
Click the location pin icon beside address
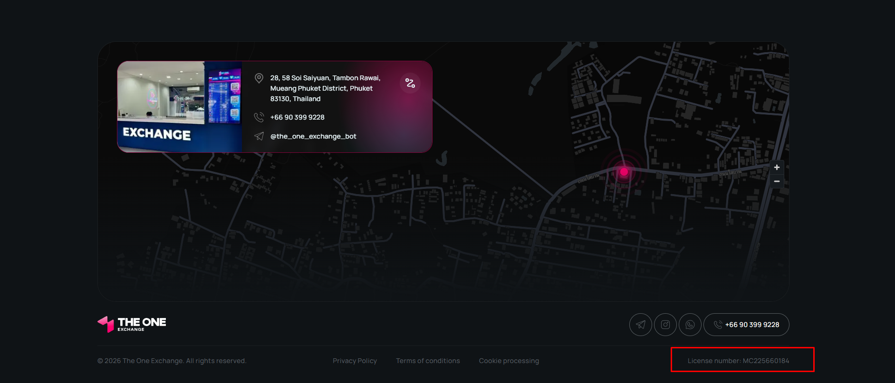tap(259, 78)
